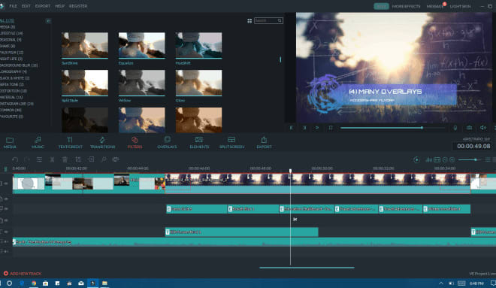Open the FILE menu

point(14,6)
